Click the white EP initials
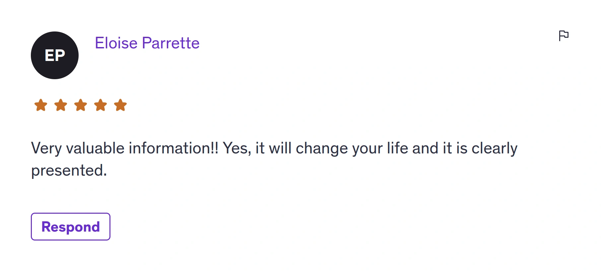The image size is (601, 271). [55, 55]
